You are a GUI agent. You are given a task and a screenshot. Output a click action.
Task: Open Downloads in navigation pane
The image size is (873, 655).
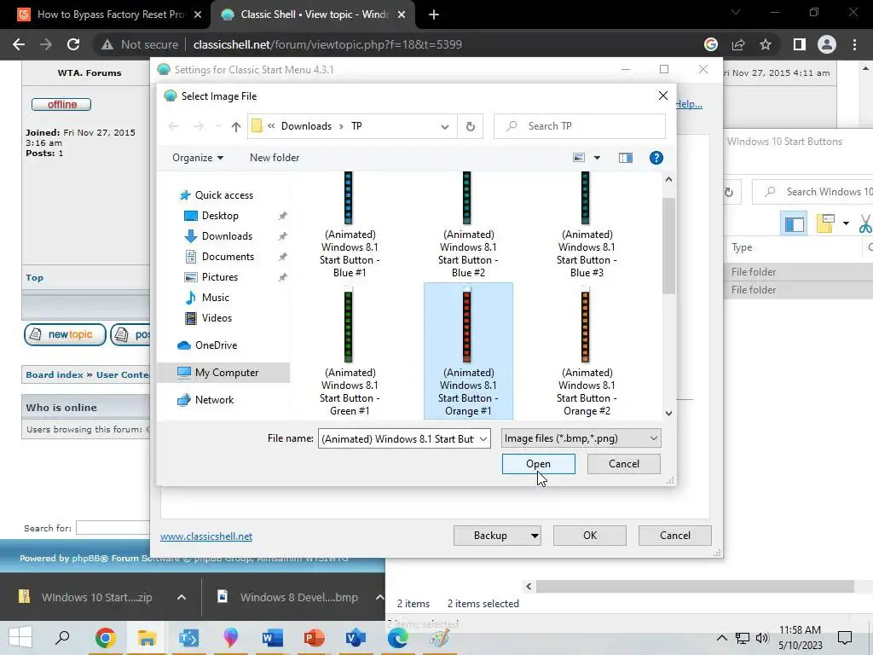tap(227, 236)
